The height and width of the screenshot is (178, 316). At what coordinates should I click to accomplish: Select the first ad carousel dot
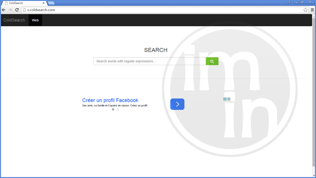tap(113, 109)
